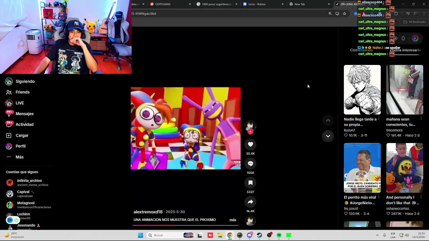Click the browser zoom magnifier icon
This screenshot has width=429, height=241.
pyautogui.click(x=330, y=14)
